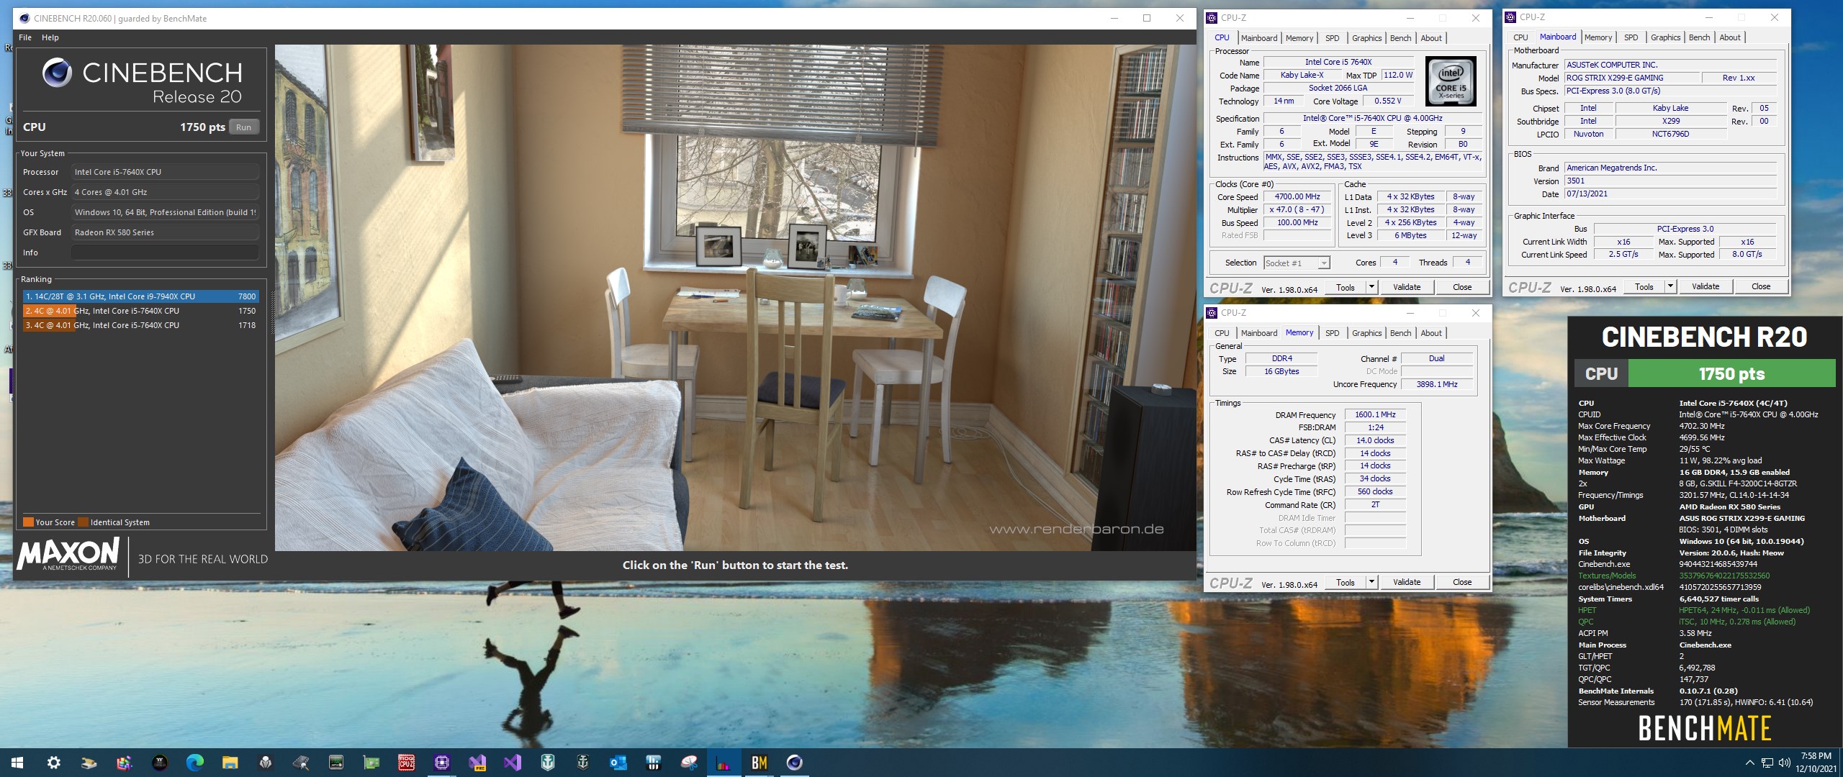Open Visual Studio Preview taskbar icon
This screenshot has width=1843, height=777.
coord(477,763)
